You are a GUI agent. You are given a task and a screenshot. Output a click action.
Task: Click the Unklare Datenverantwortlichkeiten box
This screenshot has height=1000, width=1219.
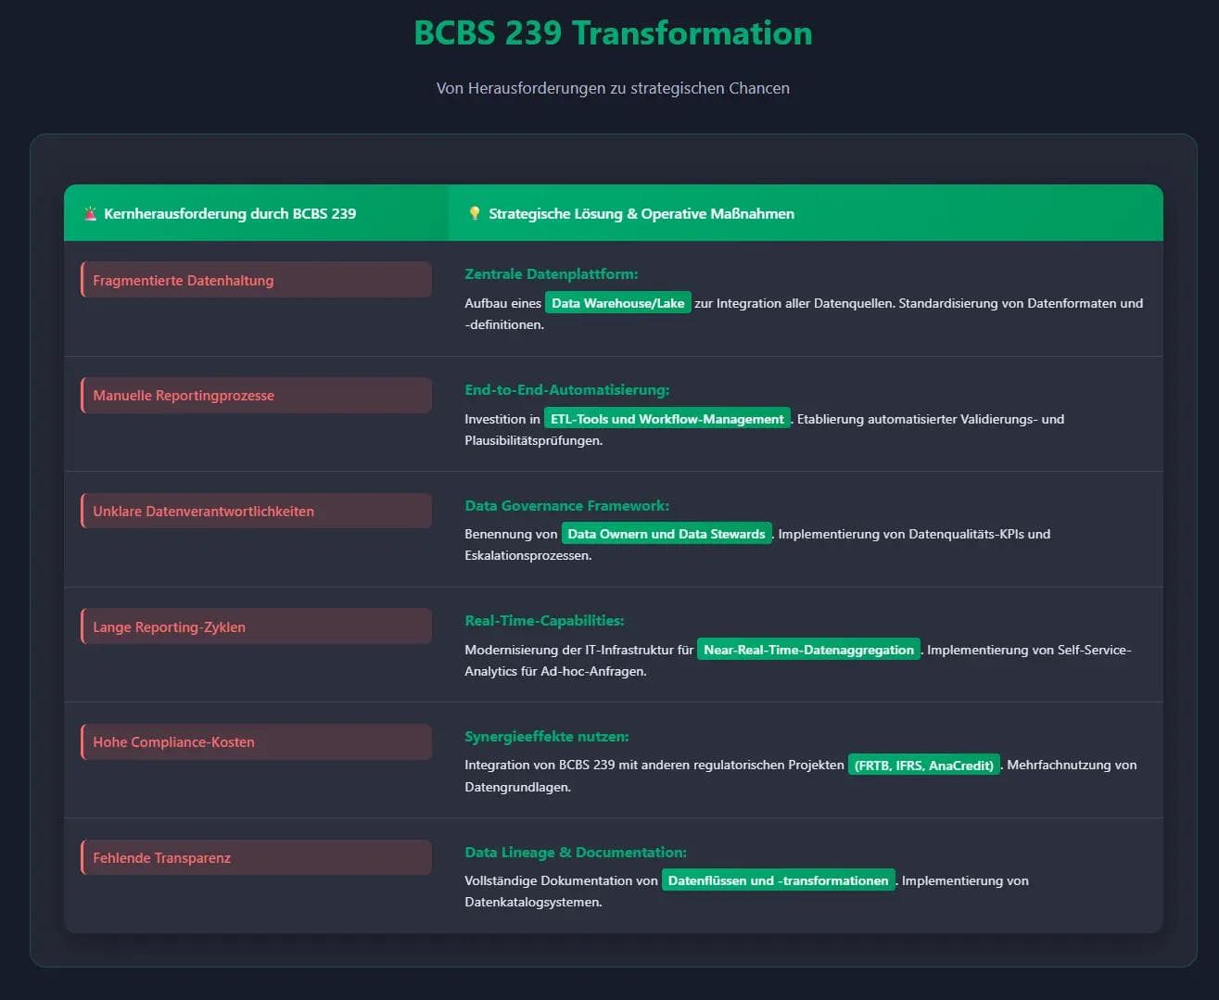point(256,511)
